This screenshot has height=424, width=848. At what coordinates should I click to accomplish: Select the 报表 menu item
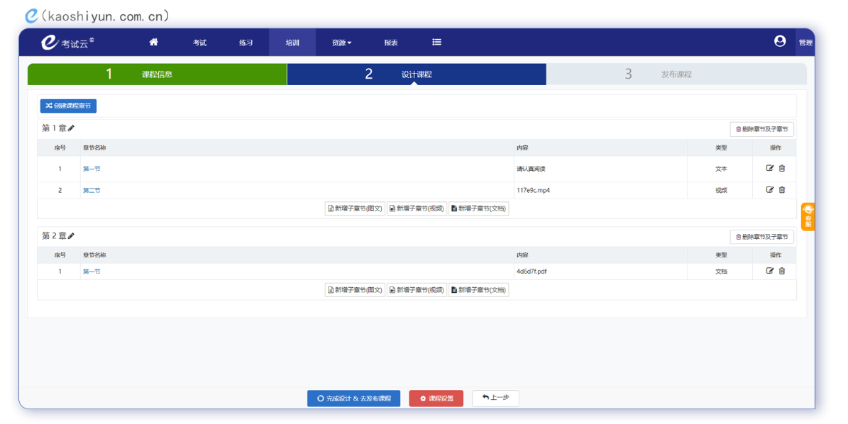click(x=390, y=42)
